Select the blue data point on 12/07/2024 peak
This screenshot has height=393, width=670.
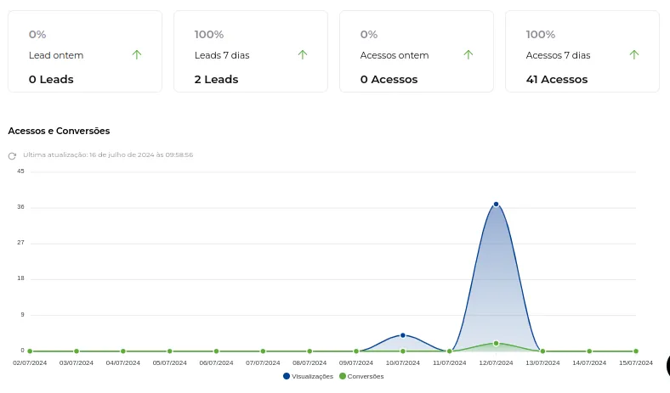click(496, 205)
